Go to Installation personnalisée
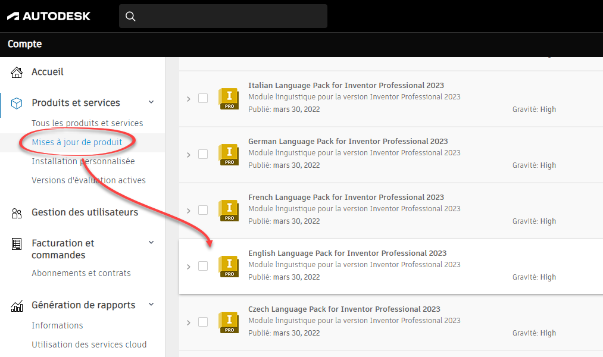The height and width of the screenshot is (357, 603). (x=83, y=161)
